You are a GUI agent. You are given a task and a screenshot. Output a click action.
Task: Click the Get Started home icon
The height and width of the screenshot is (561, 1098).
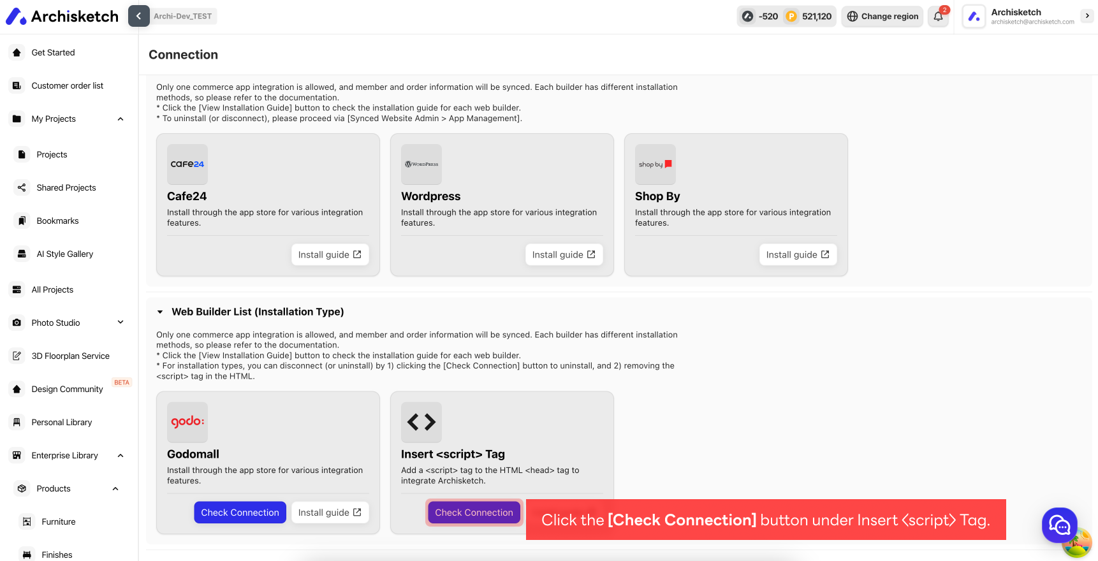(x=17, y=52)
